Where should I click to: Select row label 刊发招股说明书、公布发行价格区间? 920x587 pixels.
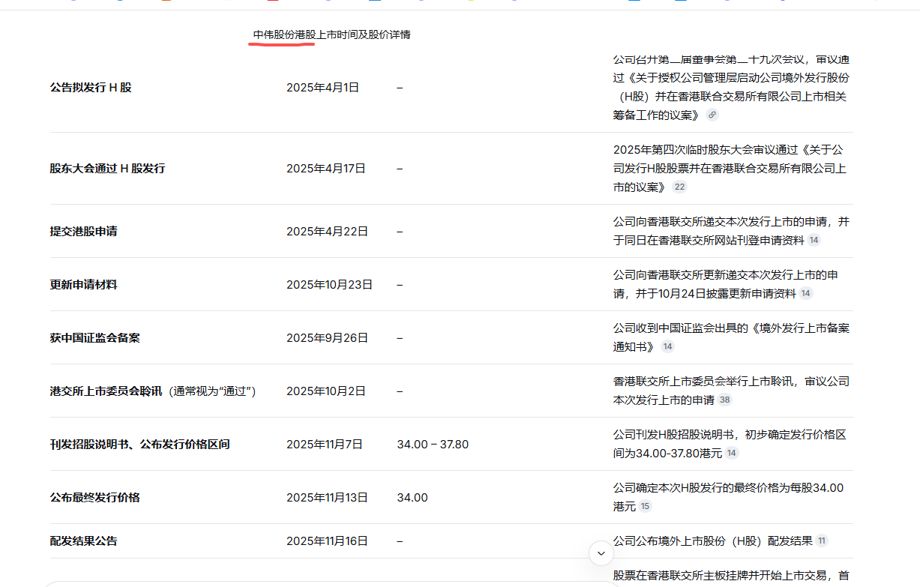coord(139,444)
